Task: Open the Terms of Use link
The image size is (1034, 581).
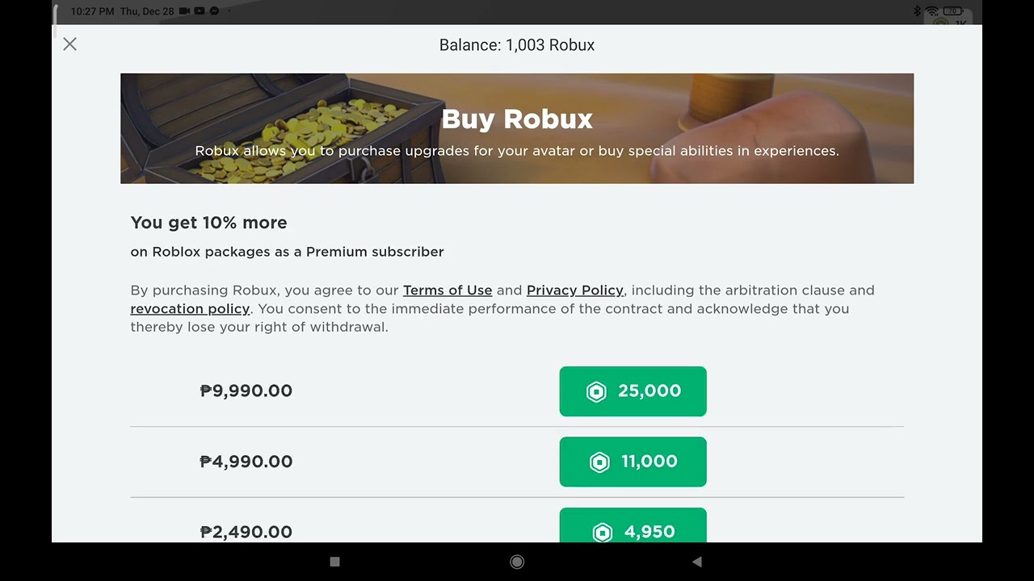Action: pos(448,290)
